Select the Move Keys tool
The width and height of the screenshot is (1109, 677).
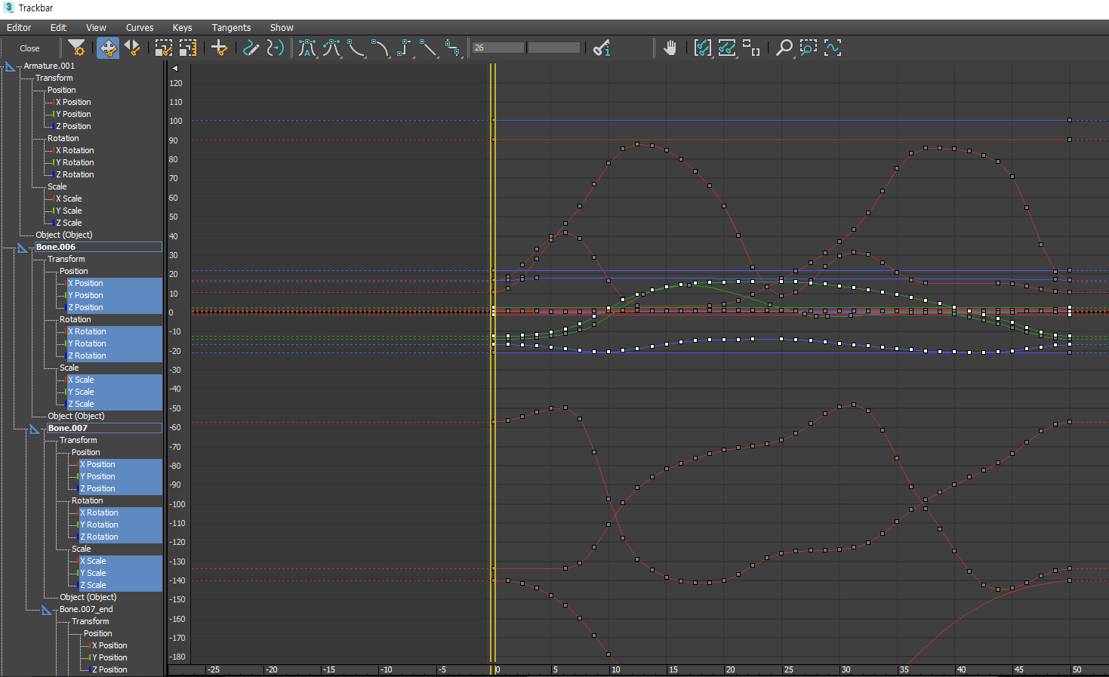[108, 48]
